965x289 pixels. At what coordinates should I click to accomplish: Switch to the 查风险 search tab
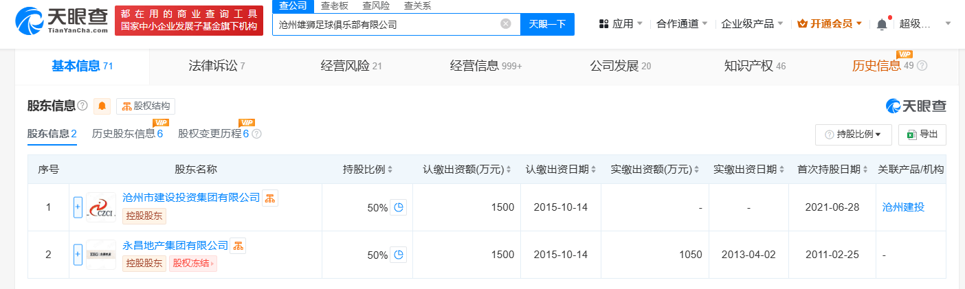coord(375,5)
